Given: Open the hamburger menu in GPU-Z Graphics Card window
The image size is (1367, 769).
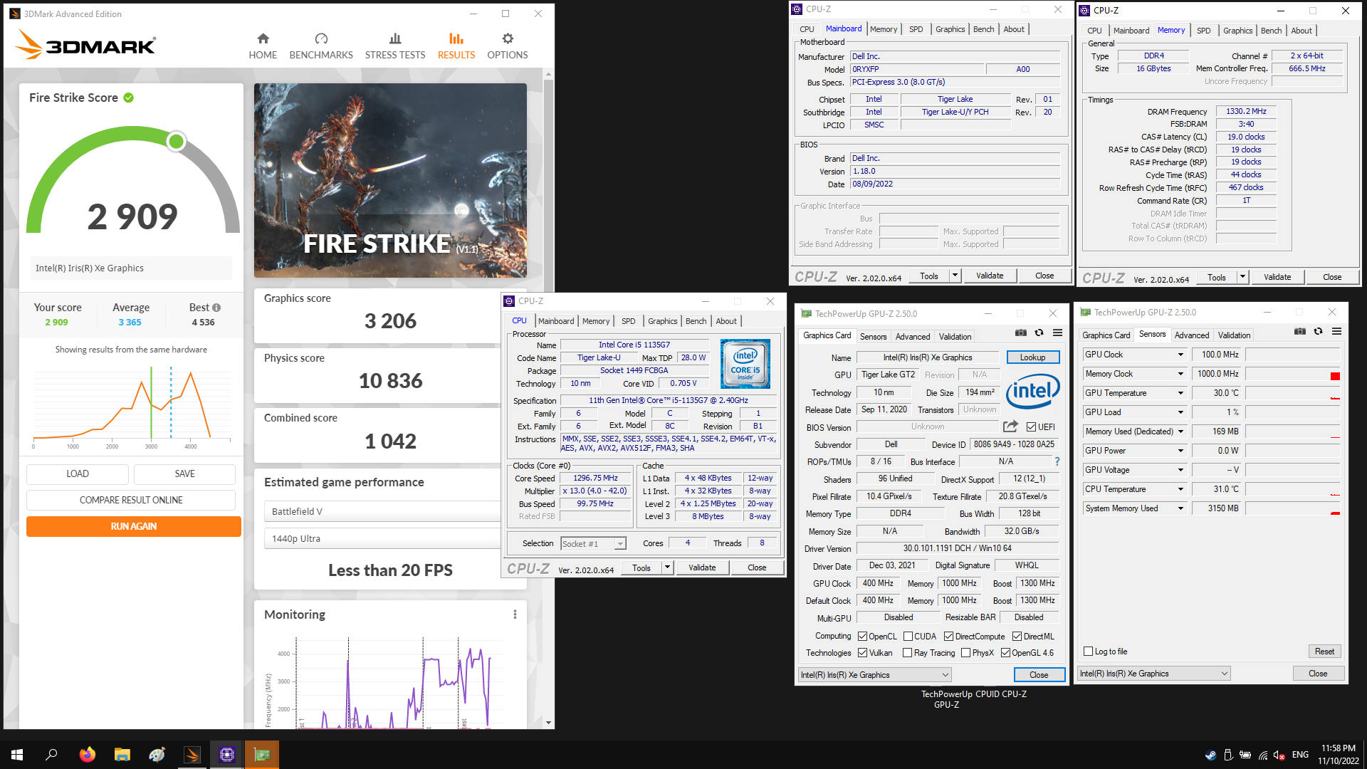Looking at the screenshot, I should tap(1058, 333).
